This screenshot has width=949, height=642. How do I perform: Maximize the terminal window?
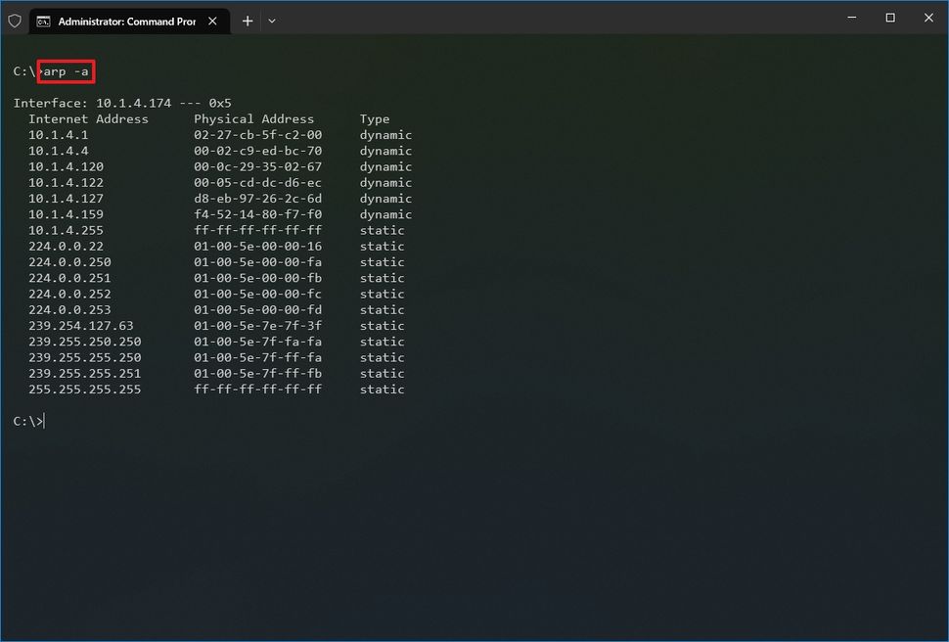coord(890,18)
